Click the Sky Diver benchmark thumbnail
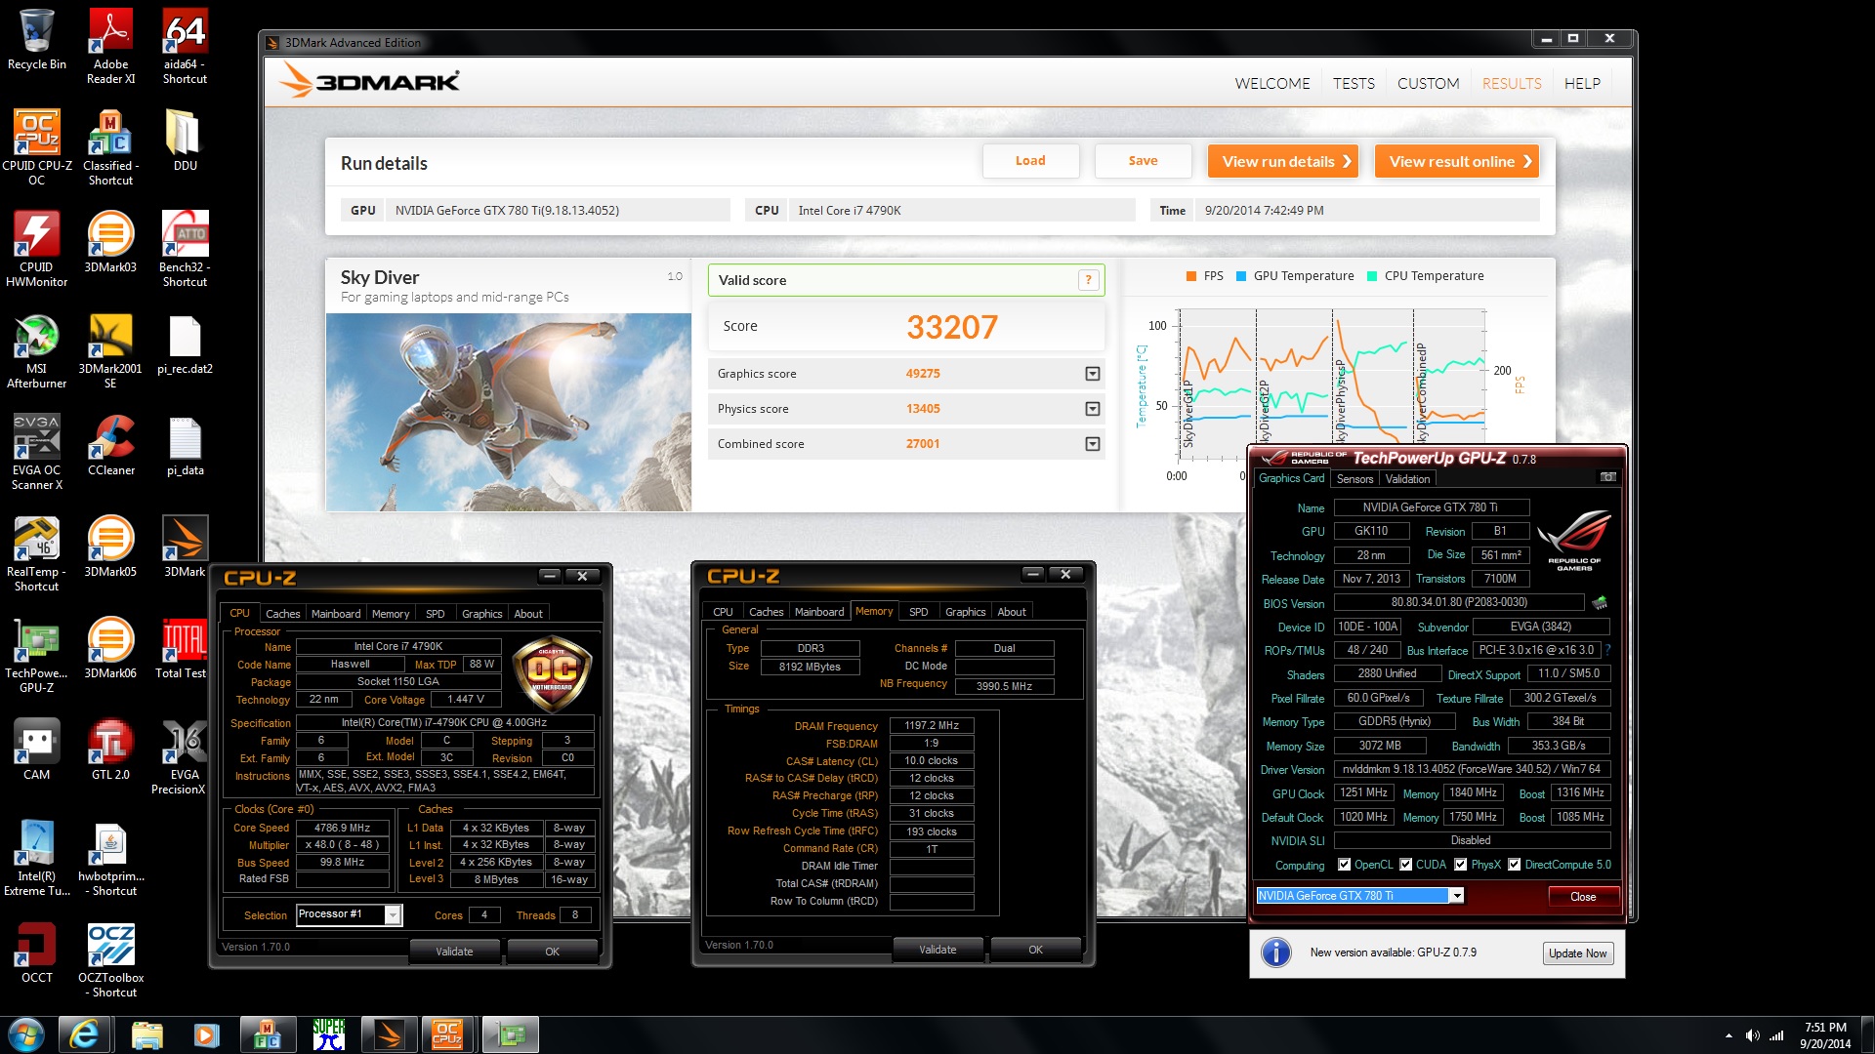The height and width of the screenshot is (1054, 1875). pos(509,412)
